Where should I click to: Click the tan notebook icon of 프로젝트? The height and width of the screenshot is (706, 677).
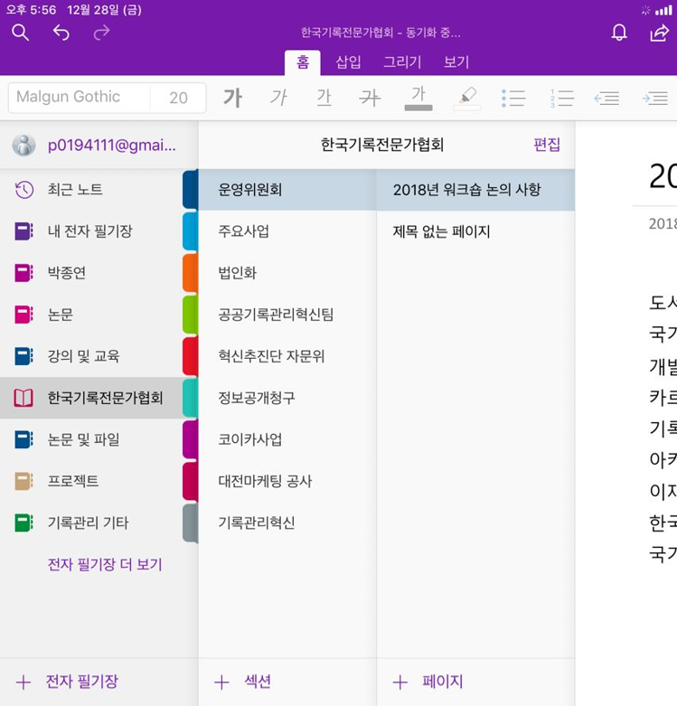point(24,481)
